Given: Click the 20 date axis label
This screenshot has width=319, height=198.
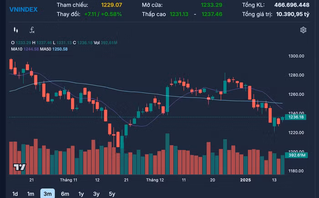Looking at the screenshot, I should tap(212, 180).
